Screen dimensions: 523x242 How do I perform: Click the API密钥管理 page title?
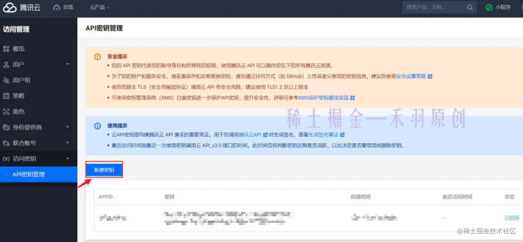tap(104, 28)
